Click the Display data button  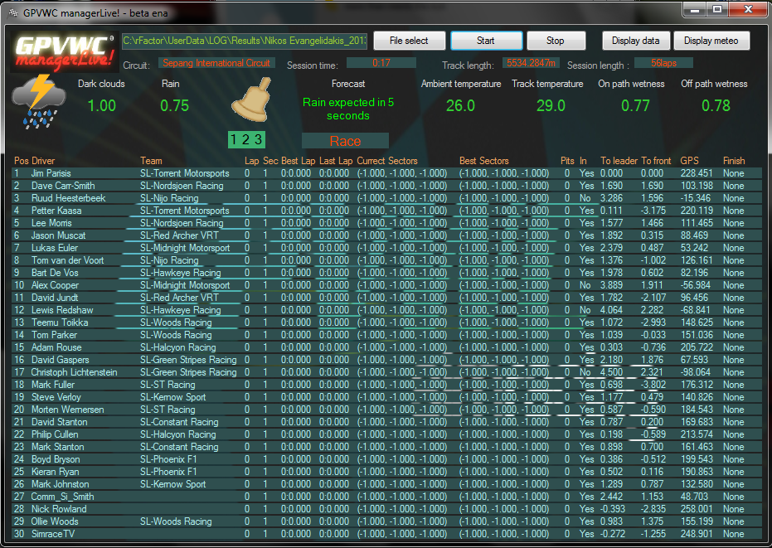[x=636, y=41]
